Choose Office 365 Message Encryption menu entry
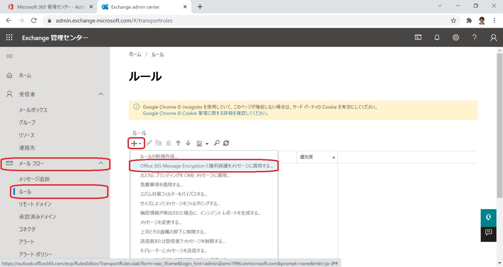Viewport: 503px width, 267px height. [x=206, y=166]
